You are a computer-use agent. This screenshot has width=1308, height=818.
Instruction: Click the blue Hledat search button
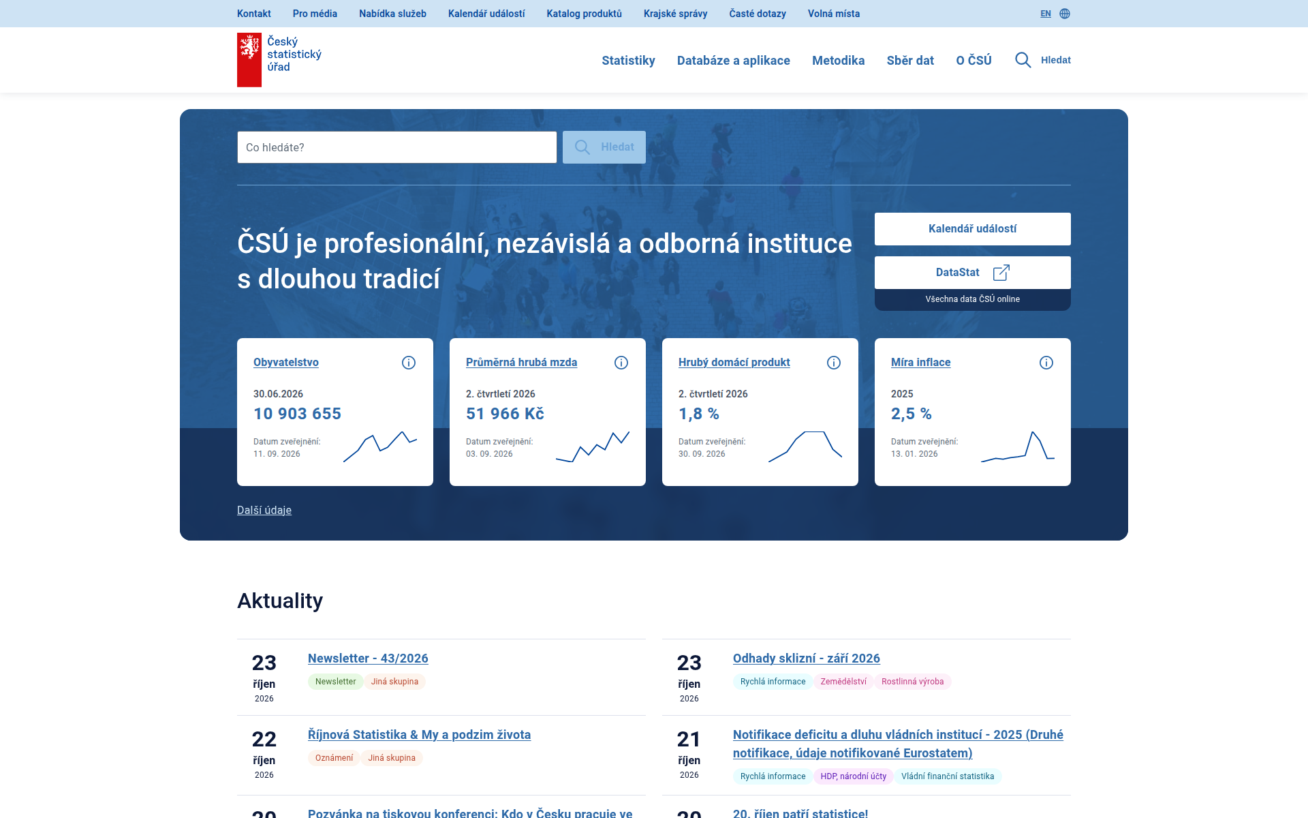point(604,147)
